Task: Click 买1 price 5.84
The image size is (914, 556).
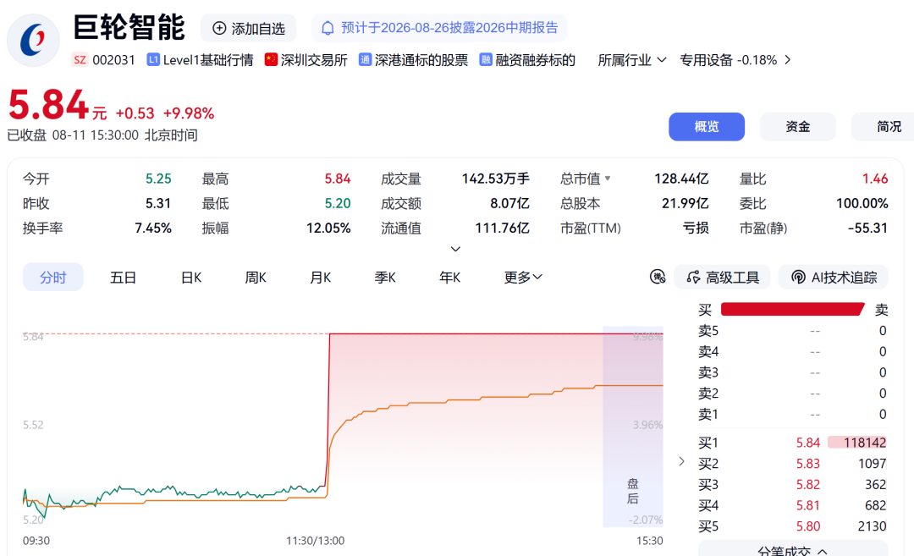Action: click(808, 443)
